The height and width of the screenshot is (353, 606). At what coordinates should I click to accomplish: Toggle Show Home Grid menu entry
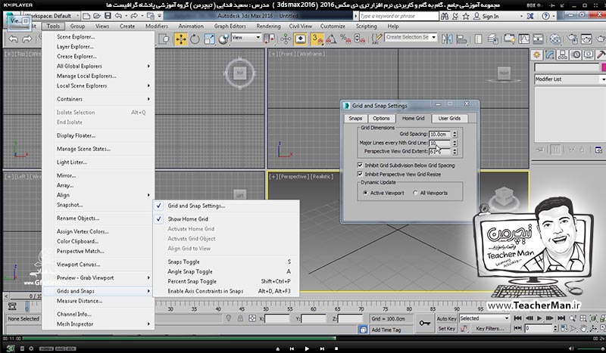pyautogui.click(x=226, y=218)
